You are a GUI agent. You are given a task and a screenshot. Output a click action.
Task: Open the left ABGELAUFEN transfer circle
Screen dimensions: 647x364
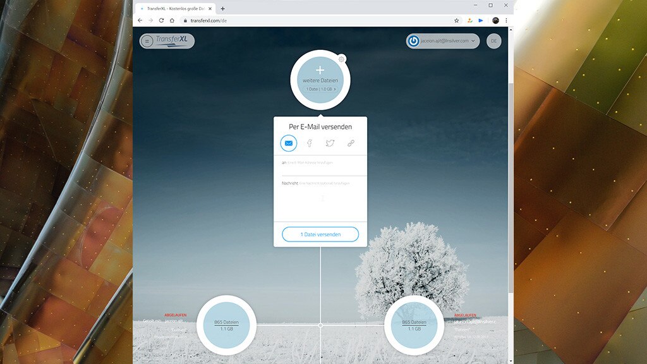click(227, 325)
